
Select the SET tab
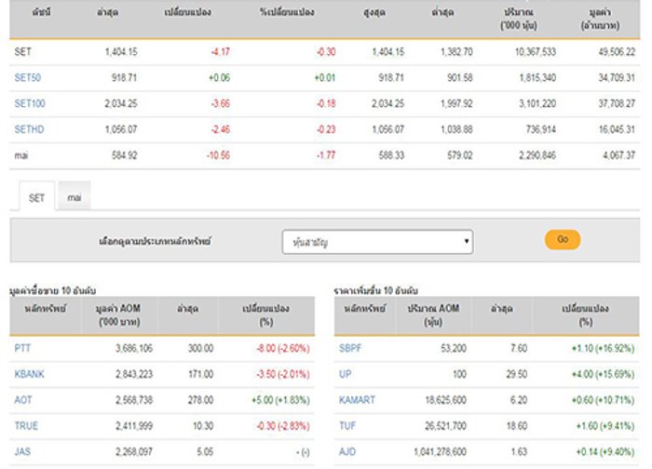click(36, 197)
